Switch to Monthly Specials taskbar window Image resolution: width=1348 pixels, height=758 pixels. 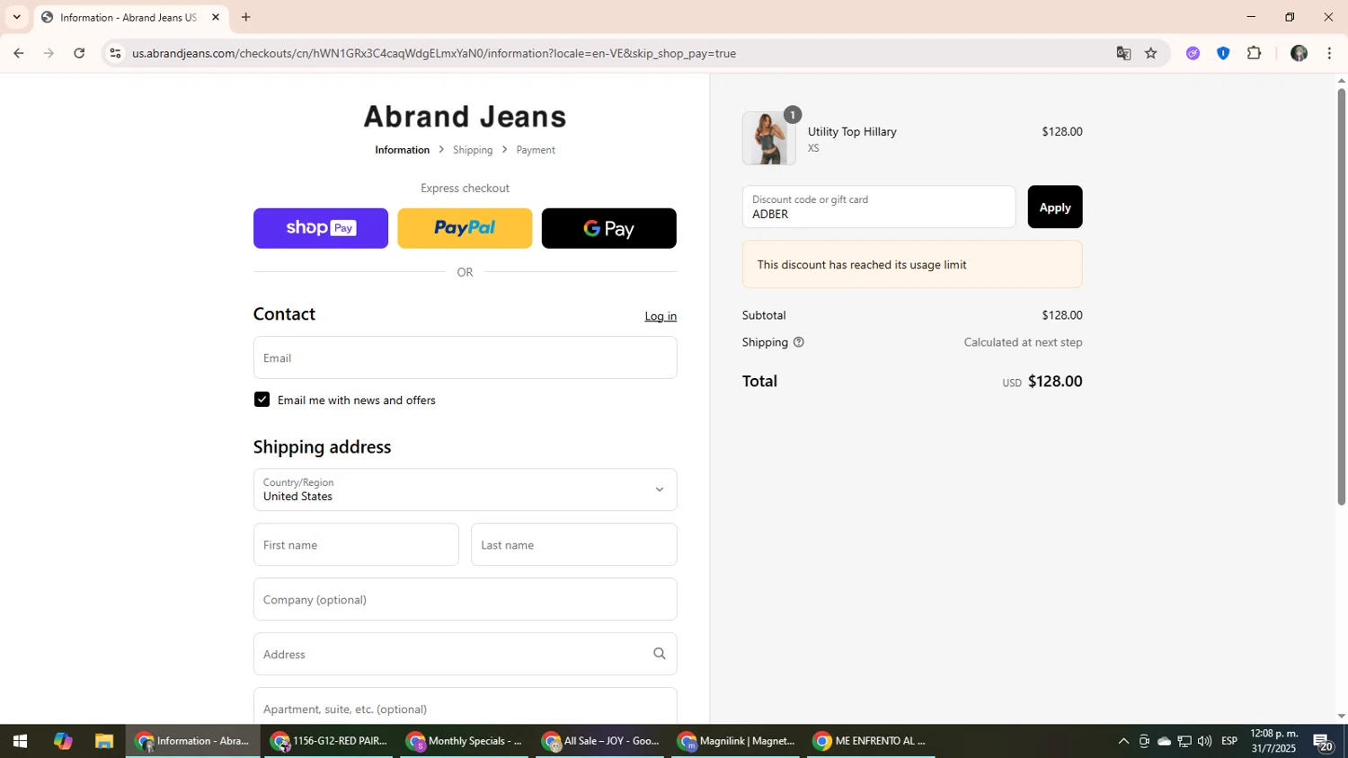click(465, 741)
